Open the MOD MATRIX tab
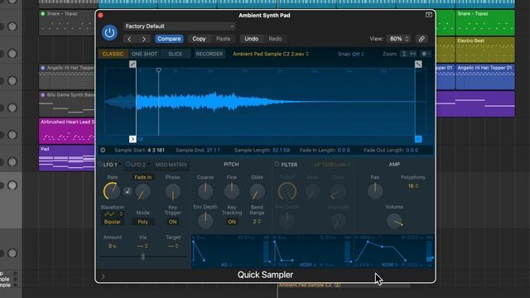 (171, 165)
